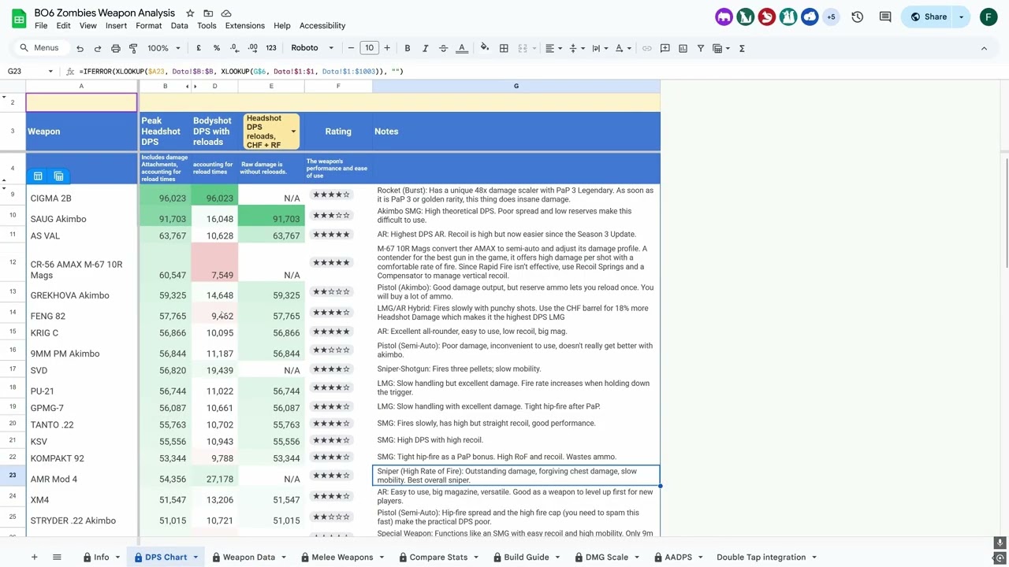This screenshot has width=1009, height=567.
Task: Click the cloud document status icon
Action: 226,13
